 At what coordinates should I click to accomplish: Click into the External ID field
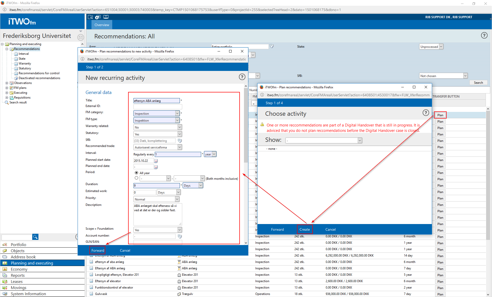pyautogui.click(x=158, y=107)
